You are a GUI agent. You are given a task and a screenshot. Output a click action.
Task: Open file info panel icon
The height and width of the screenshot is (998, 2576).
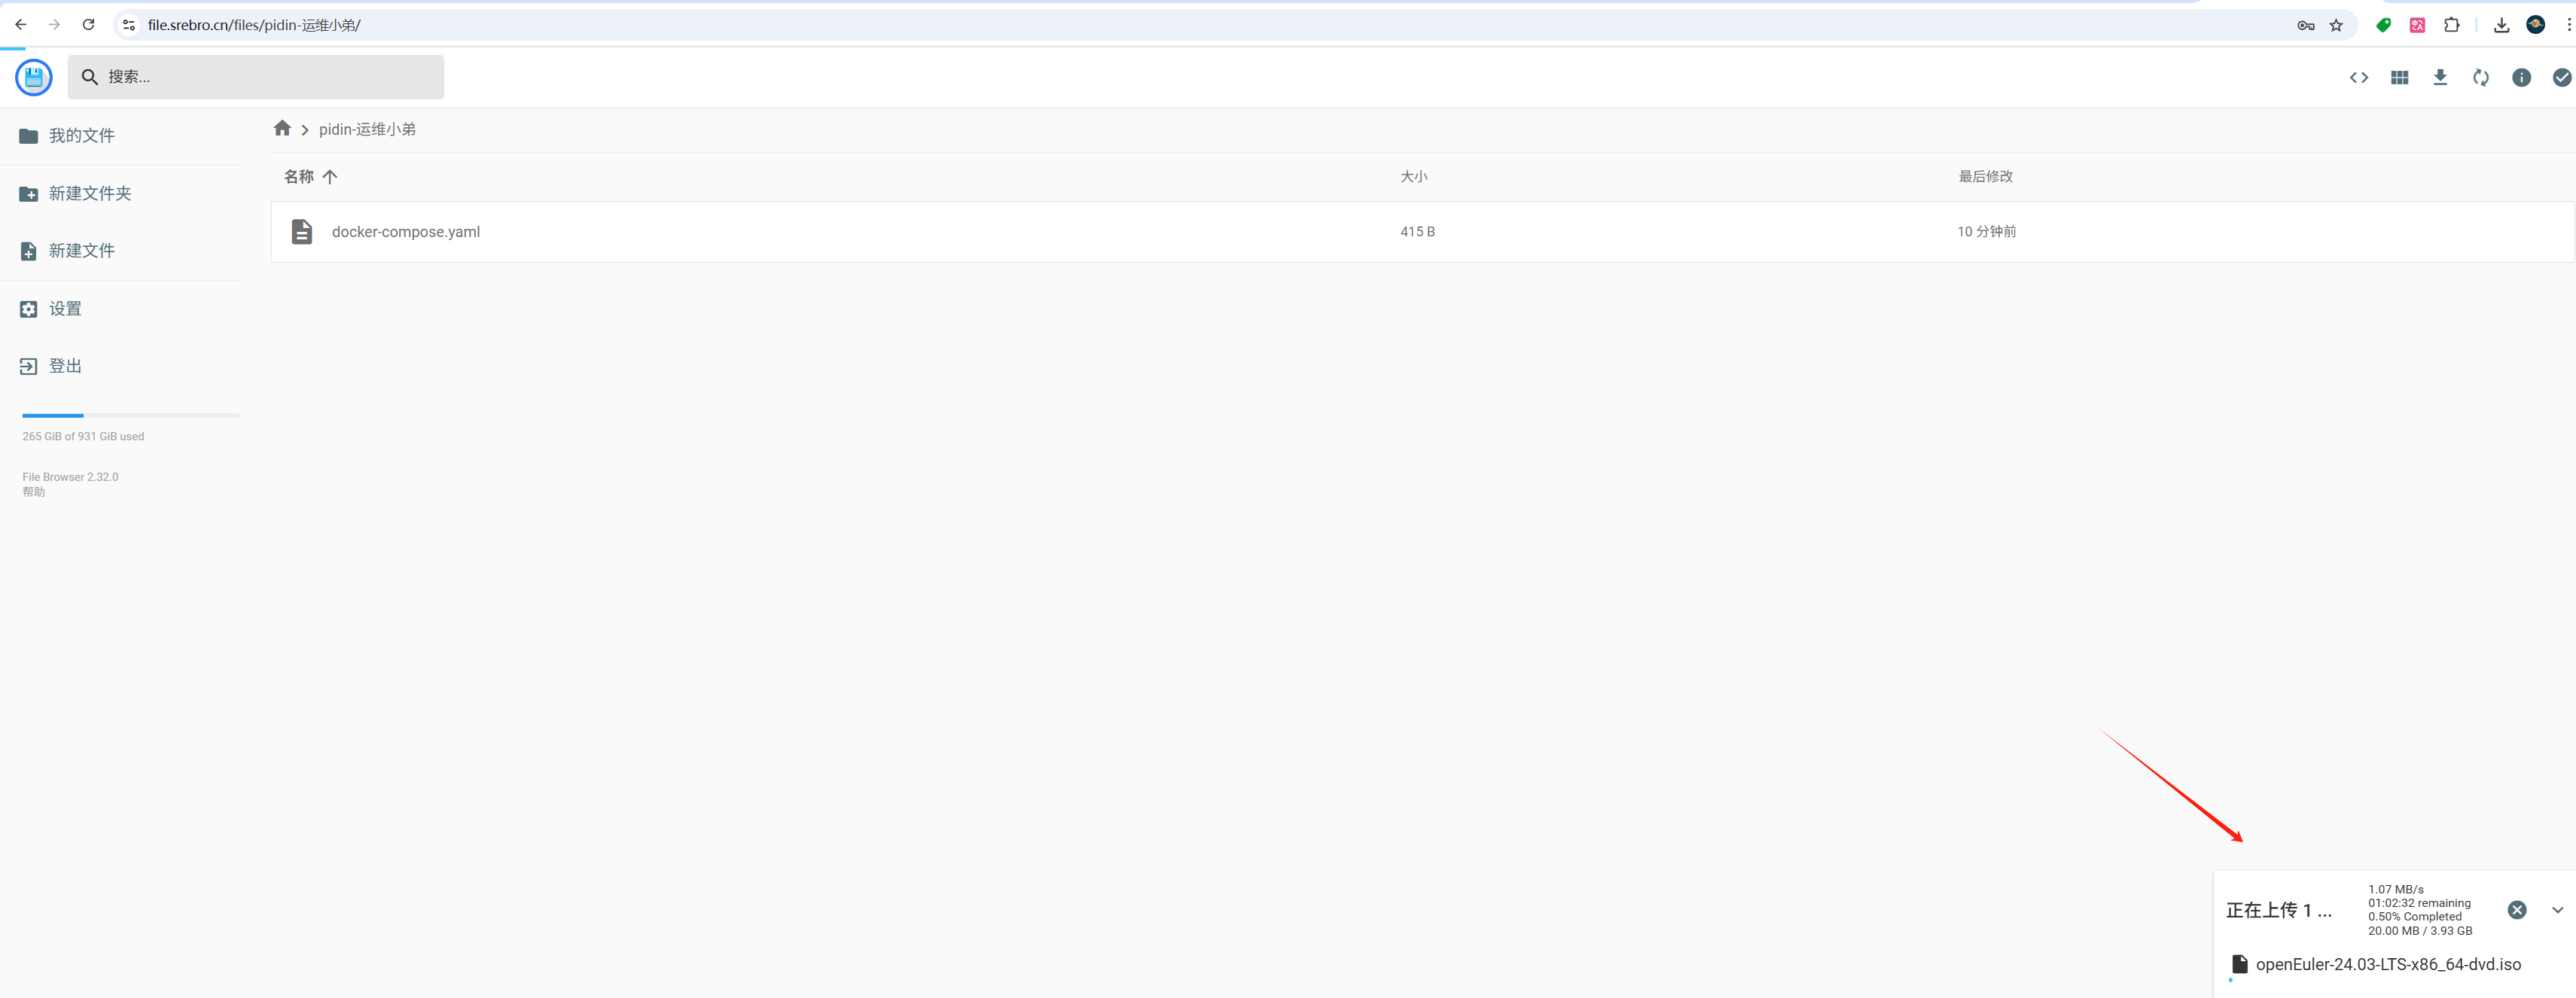coord(2521,77)
